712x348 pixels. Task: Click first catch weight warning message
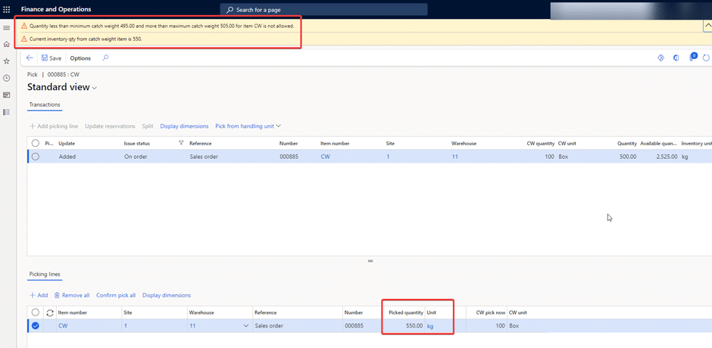161,26
